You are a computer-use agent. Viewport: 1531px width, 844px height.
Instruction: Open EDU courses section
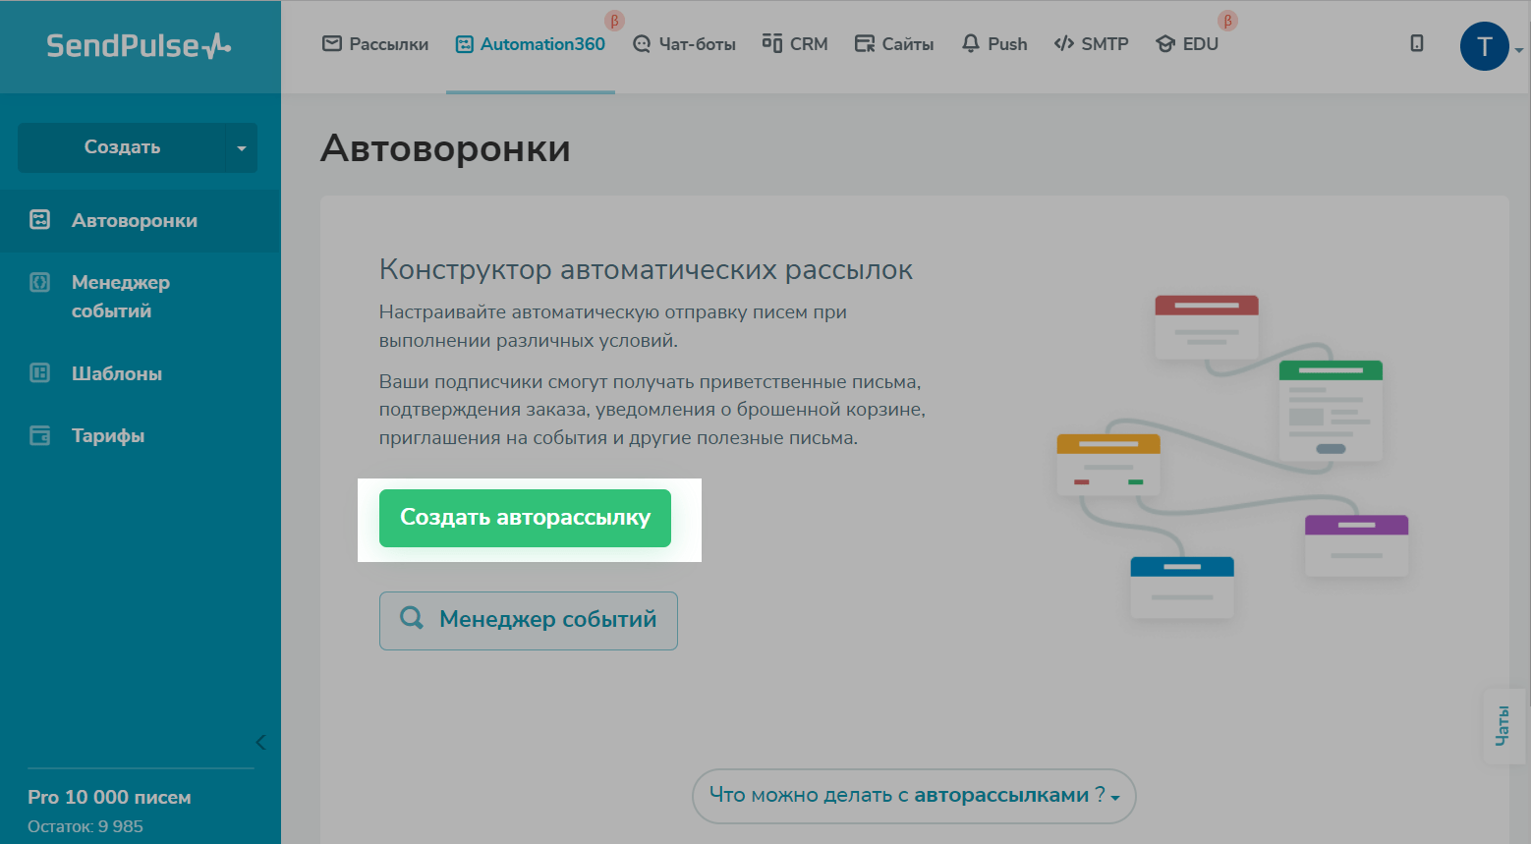point(1187,44)
